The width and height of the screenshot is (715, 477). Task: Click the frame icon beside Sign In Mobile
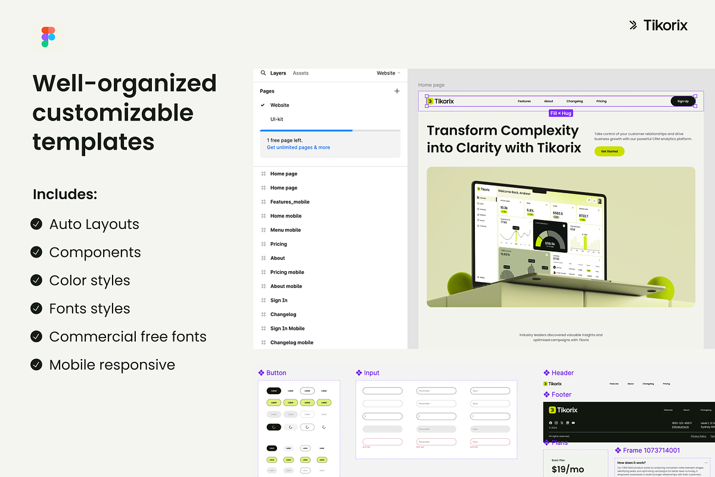(x=263, y=328)
